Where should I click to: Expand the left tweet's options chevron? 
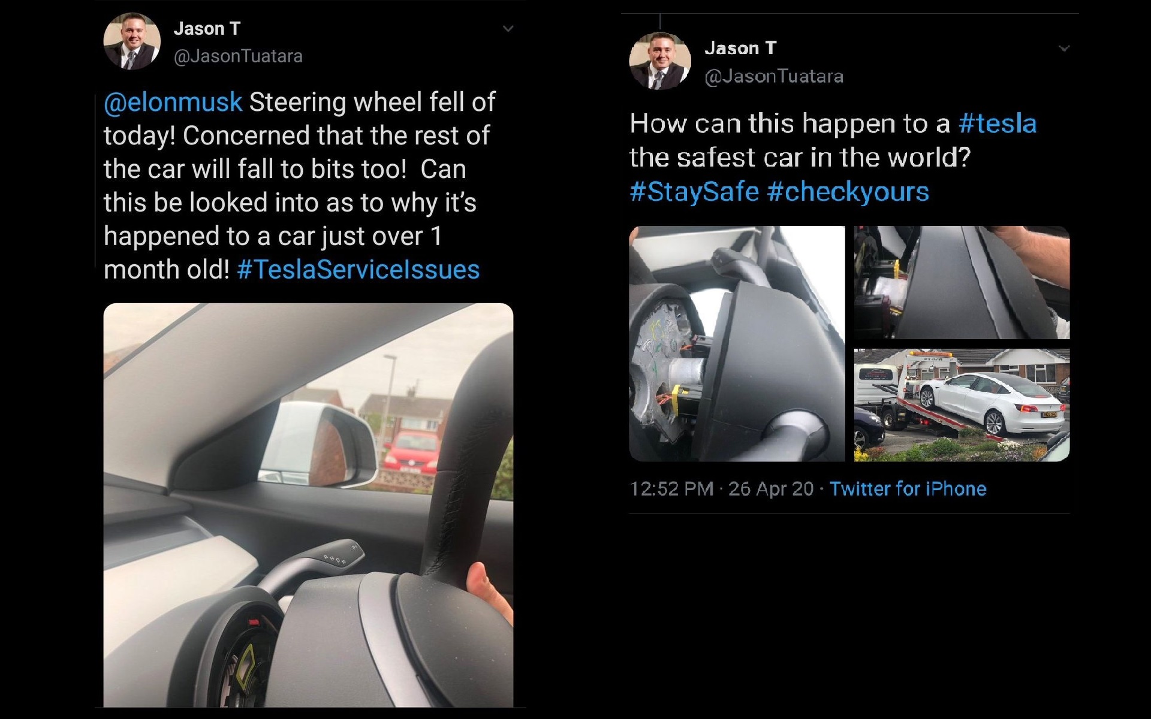[508, 28]
